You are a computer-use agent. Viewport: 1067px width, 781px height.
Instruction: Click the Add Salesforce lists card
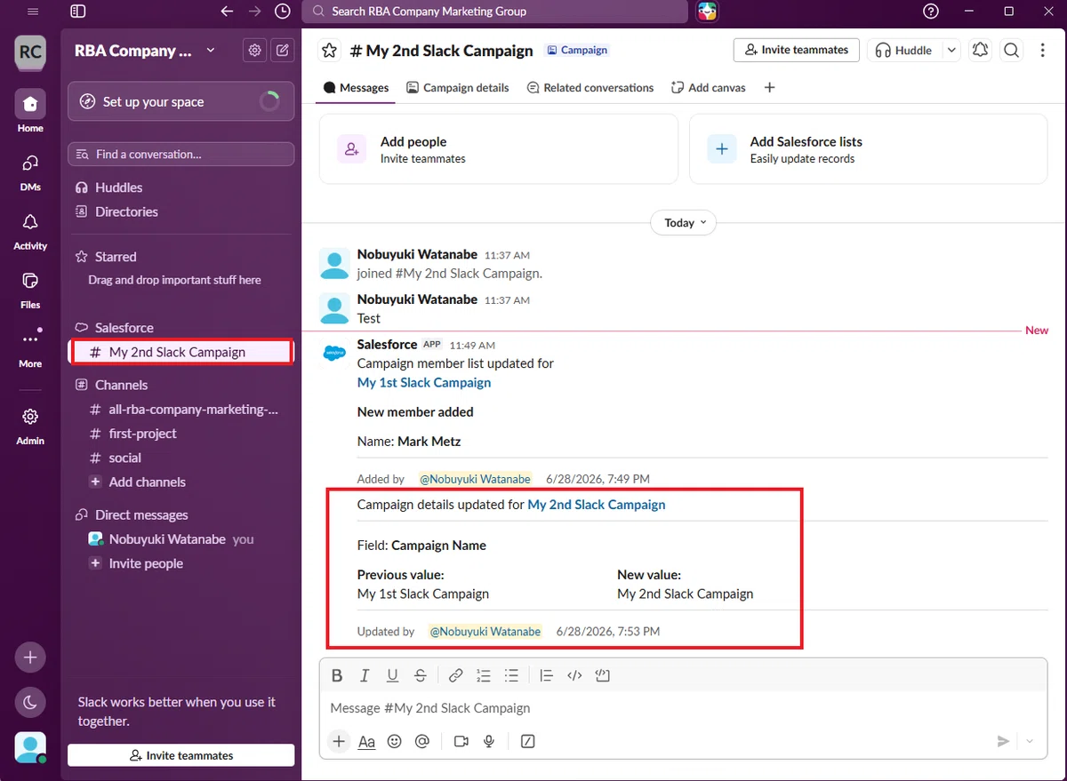pos(868,149)
